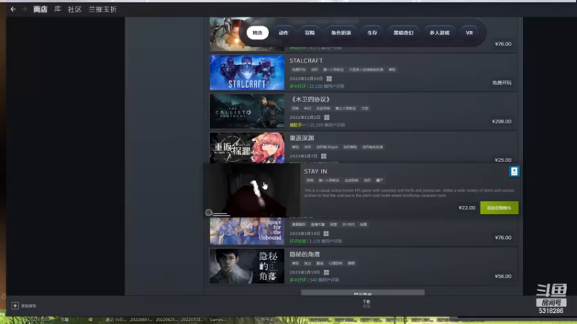Select the 黑暗奇幻 dark fantasy filter tab
This screenshot has height=324, width=577.
(x=403, y=32)
